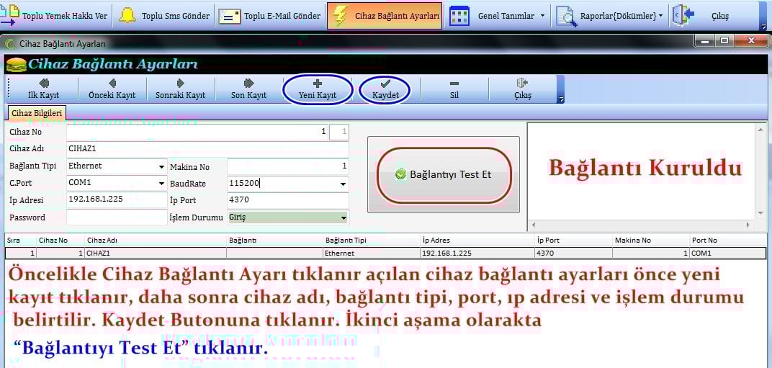Open the C.Port COM1 dropdown
This screenshot has width=772, height=368.
tap(161, 184)
